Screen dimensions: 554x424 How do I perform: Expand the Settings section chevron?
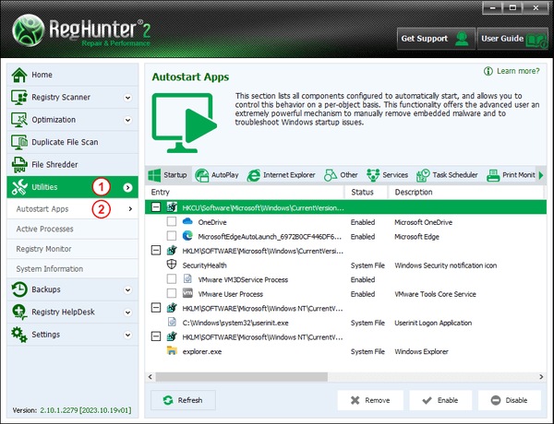(x=127, y=334)
